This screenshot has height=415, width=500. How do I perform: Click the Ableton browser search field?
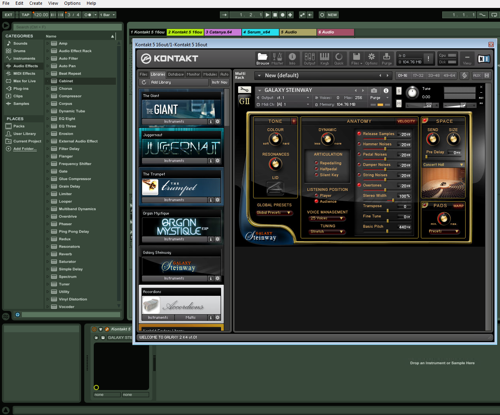68,27
